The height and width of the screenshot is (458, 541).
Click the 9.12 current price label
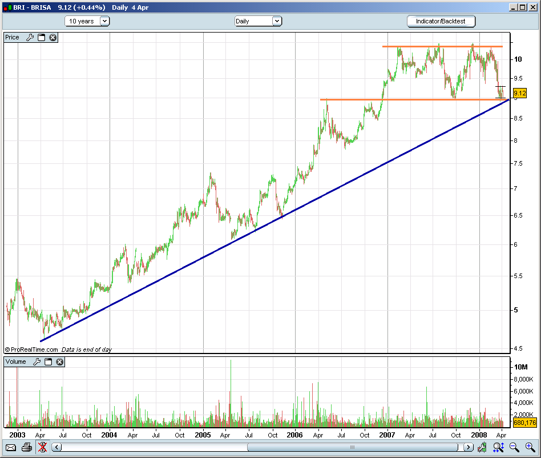[520, 93]
